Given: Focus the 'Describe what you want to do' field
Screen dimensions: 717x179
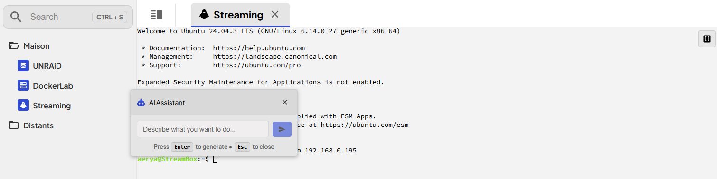Looking at the screenshot, I should 203,129.
